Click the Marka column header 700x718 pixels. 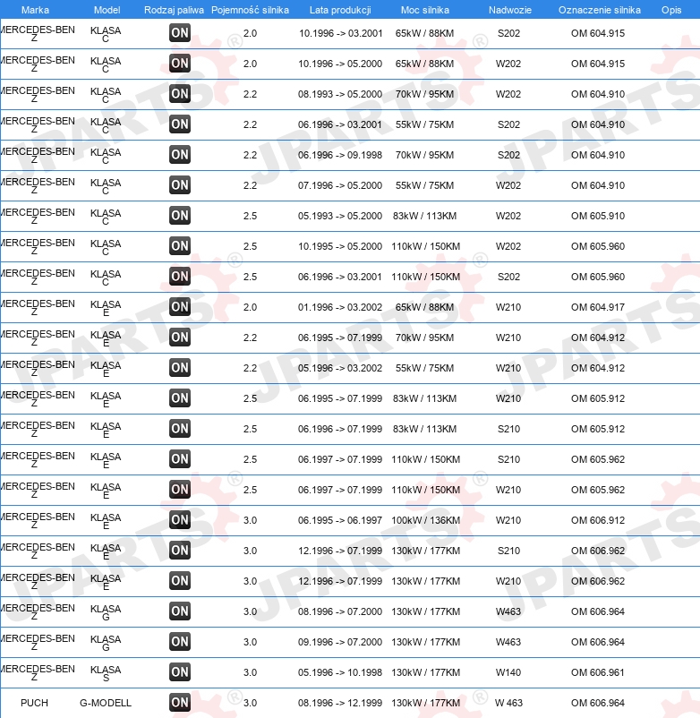coord(35,10)
